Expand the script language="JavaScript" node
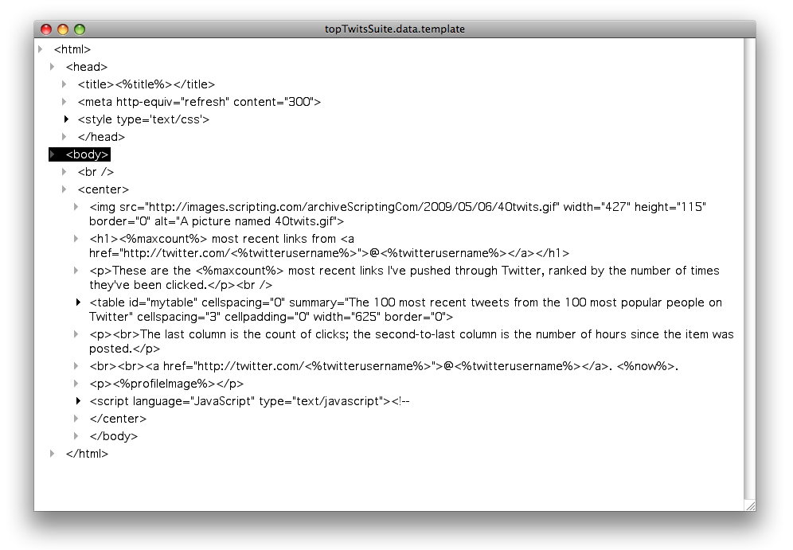Image resolution: width=793 pixels, height=550 pixels. click(78, 401)
